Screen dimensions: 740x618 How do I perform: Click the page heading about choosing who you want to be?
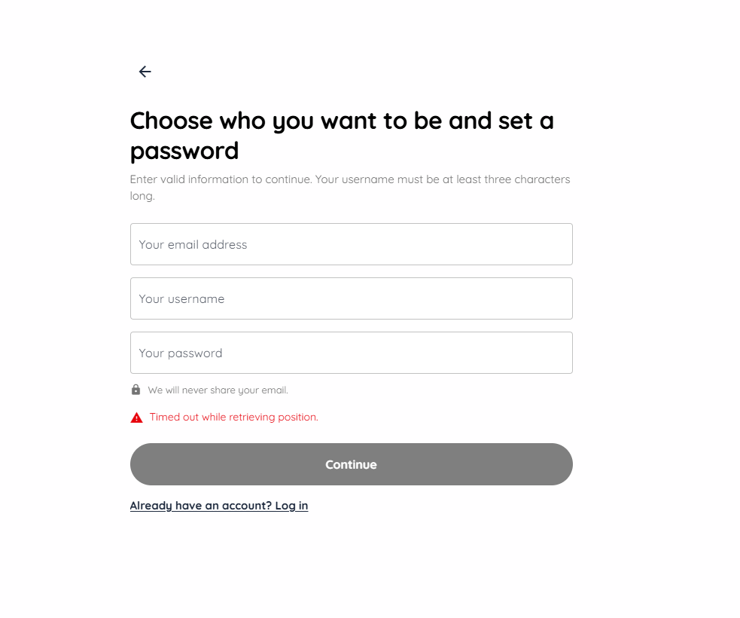coord(342,136)
